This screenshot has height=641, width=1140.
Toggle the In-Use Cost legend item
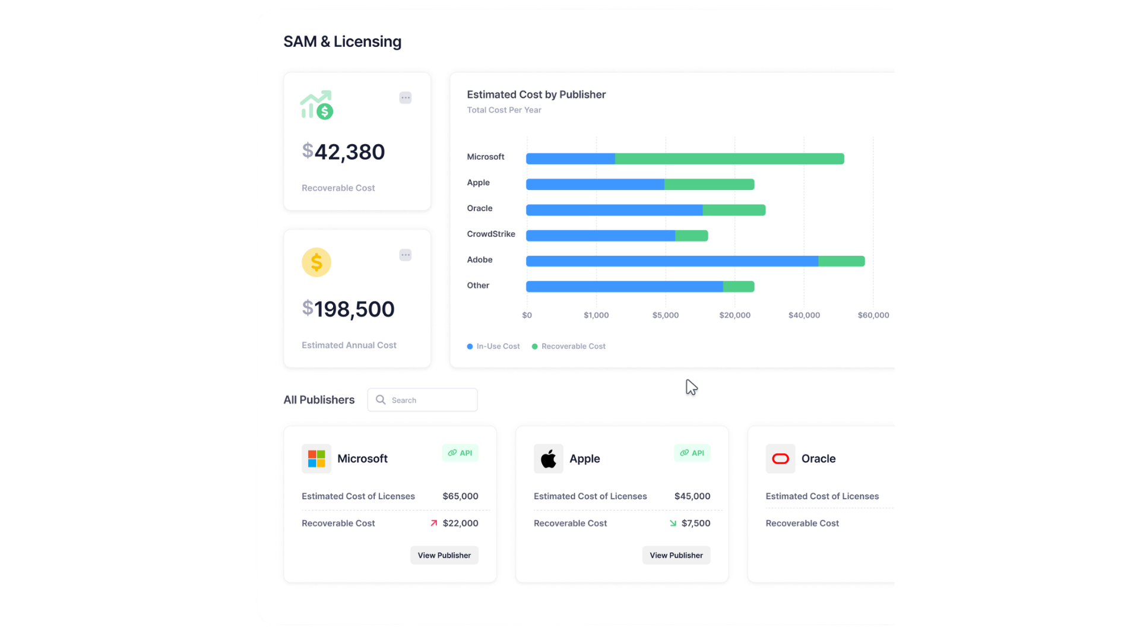click(x=493, y=346)
